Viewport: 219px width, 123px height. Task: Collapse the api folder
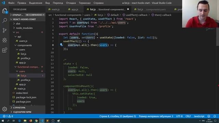(x=19, y=37)
